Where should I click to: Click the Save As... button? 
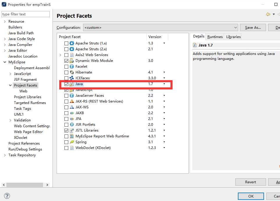coord(253,28)
